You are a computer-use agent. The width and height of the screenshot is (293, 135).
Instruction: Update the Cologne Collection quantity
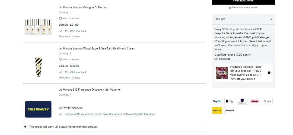[x=76, y=37]
